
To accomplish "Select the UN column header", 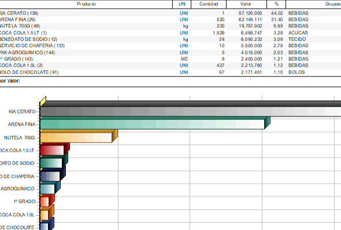I will coord(182,4).
